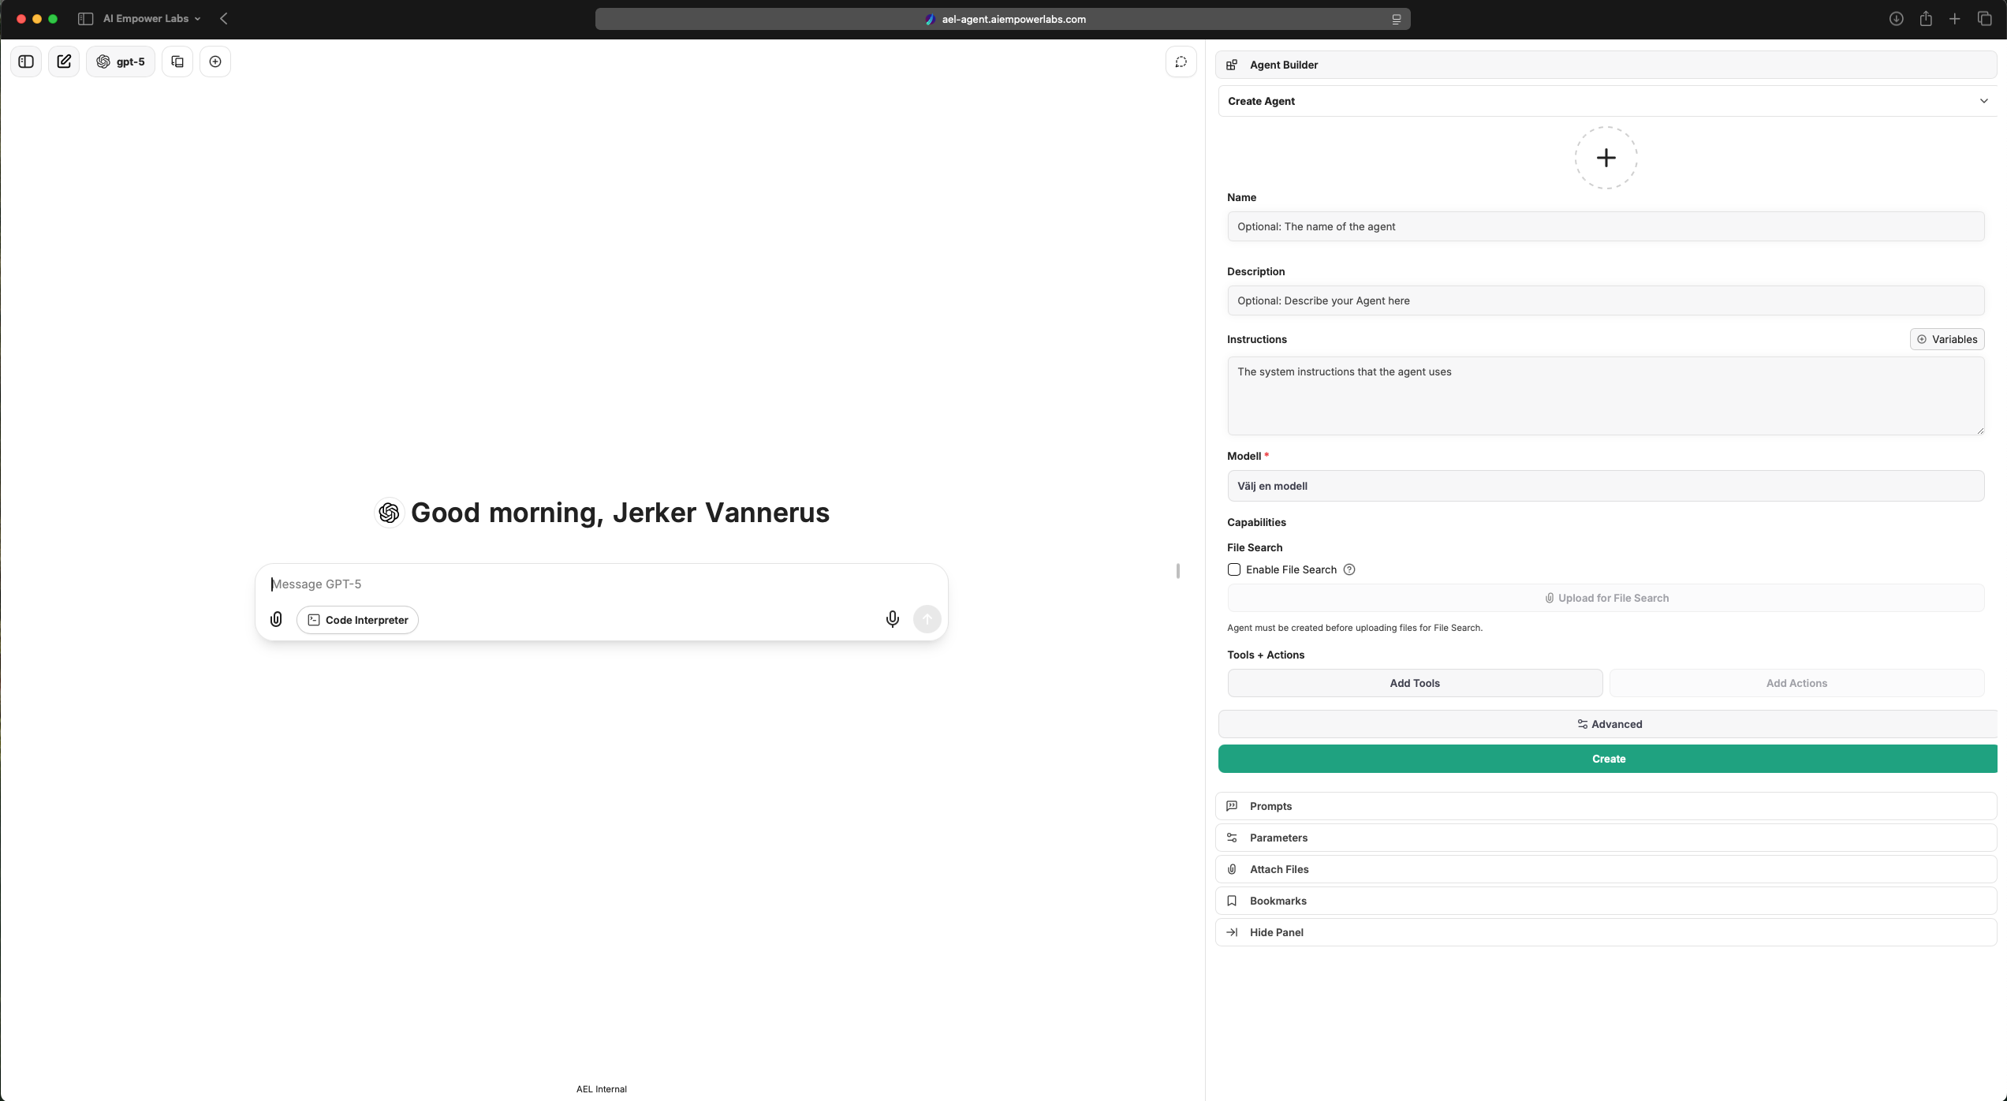Open the gpt-5 model selector
The image size is (2007, 1101).
121,62
